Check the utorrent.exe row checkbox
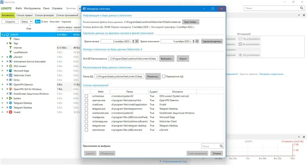Screen dimensions: 307x165 86,130
